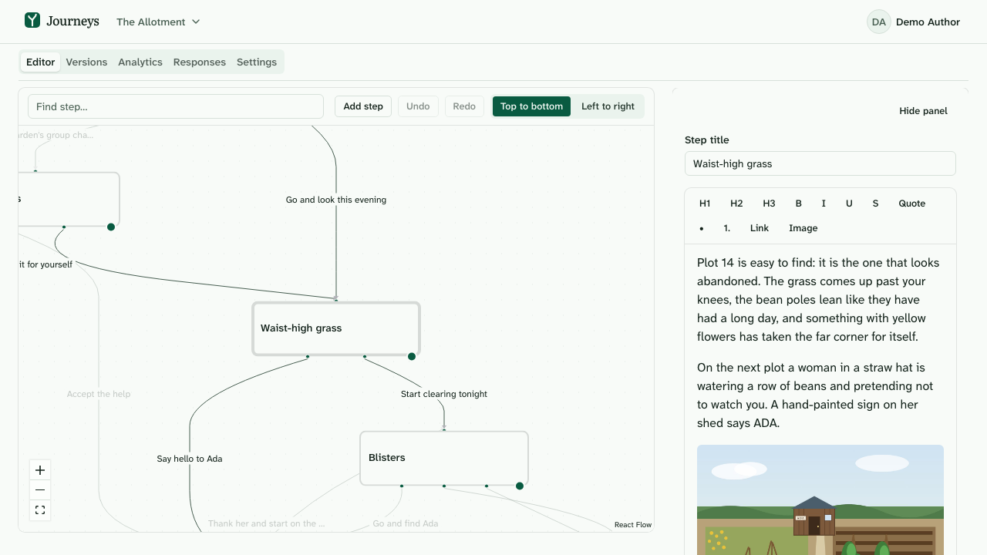Insert a numbered list
The width and height of the screenshot is (987, 555).
pos(727,228)
